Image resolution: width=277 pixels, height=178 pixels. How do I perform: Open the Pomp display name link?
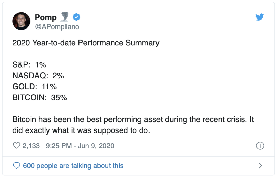tap(46, 17)
